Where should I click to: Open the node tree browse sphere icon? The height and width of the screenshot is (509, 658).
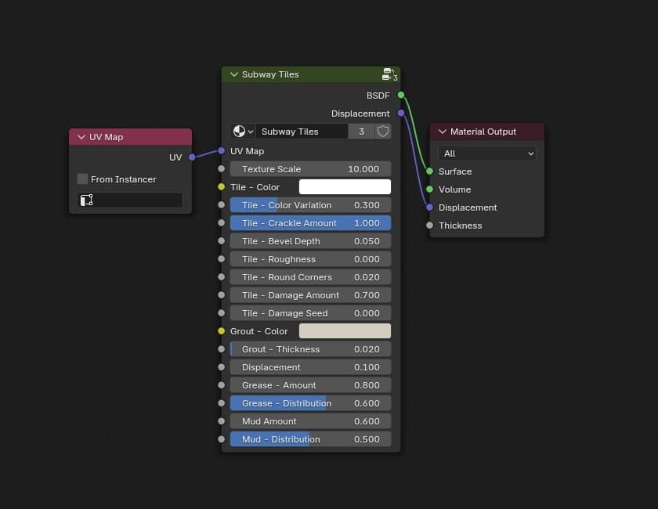point(240,132)
